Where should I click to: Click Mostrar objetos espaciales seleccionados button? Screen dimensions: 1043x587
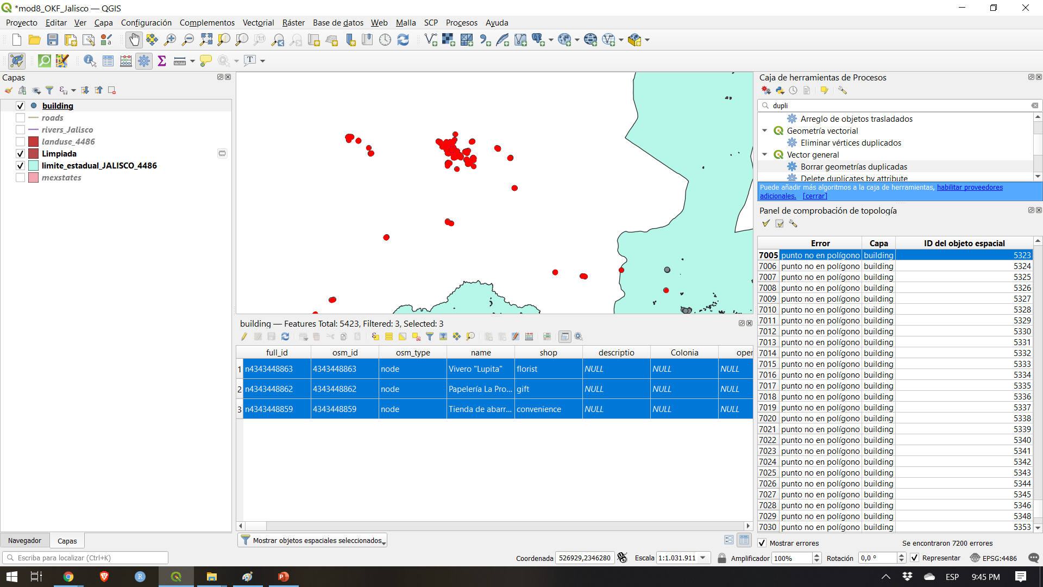coord(313,540)
